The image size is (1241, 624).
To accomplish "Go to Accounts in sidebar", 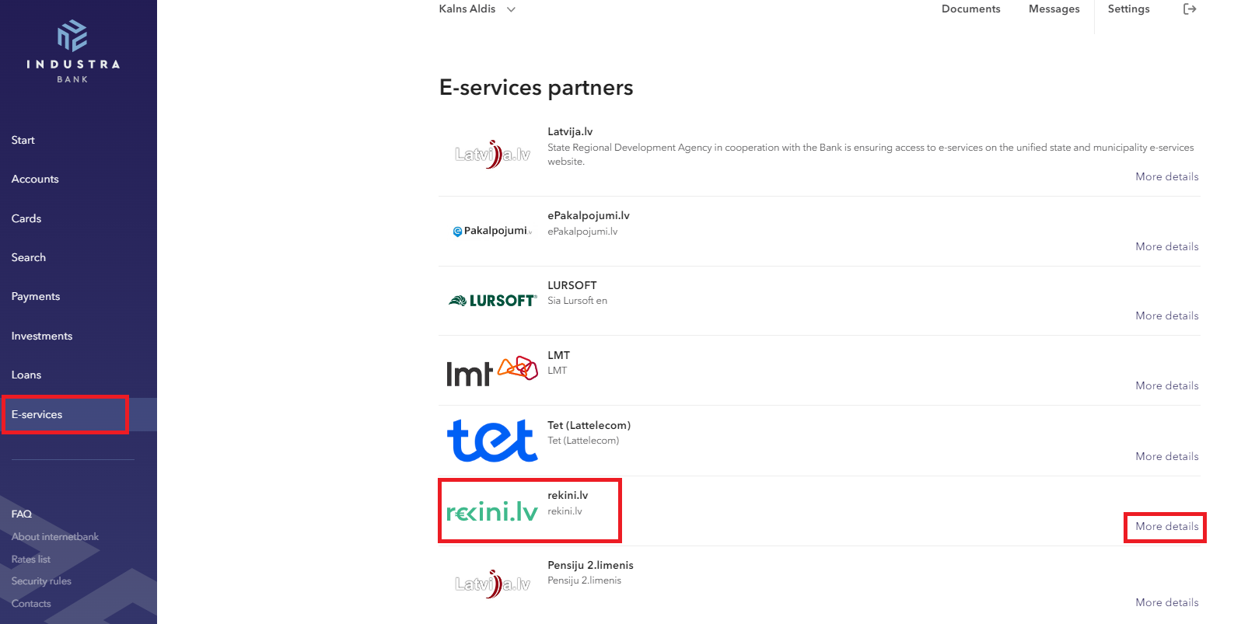I will click(35, 180).
